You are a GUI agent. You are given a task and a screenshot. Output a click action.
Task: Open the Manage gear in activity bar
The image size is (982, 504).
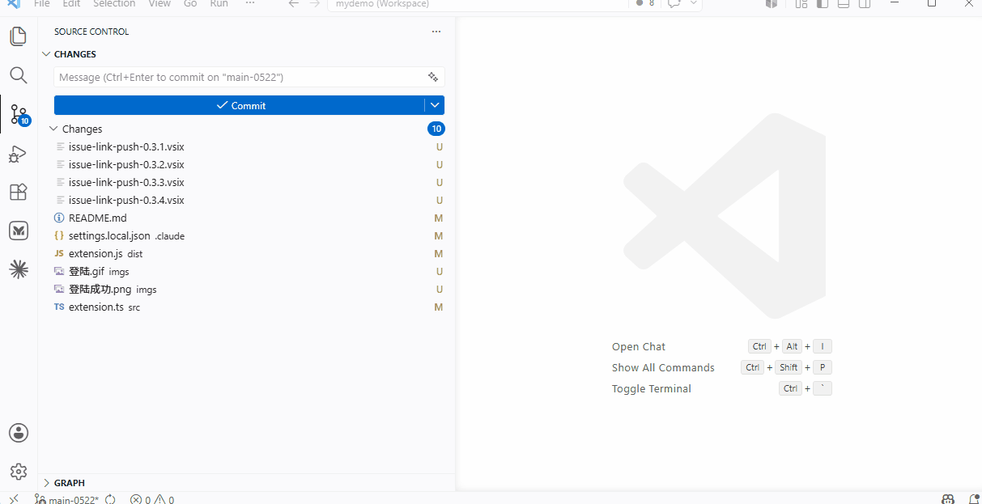[18, 472]
